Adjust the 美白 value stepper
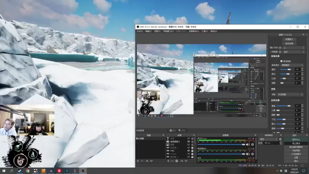The width and height of the screenshot is (309, 174). [302, 74]
